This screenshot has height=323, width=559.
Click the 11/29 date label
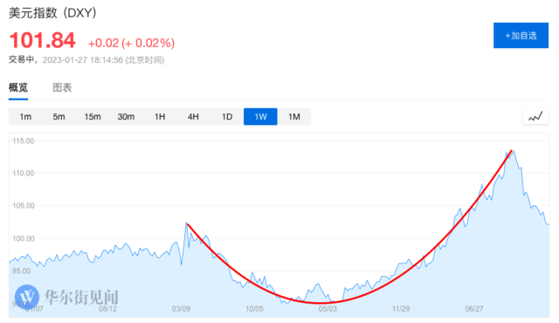pyautogui.click(x=401, y=309)
